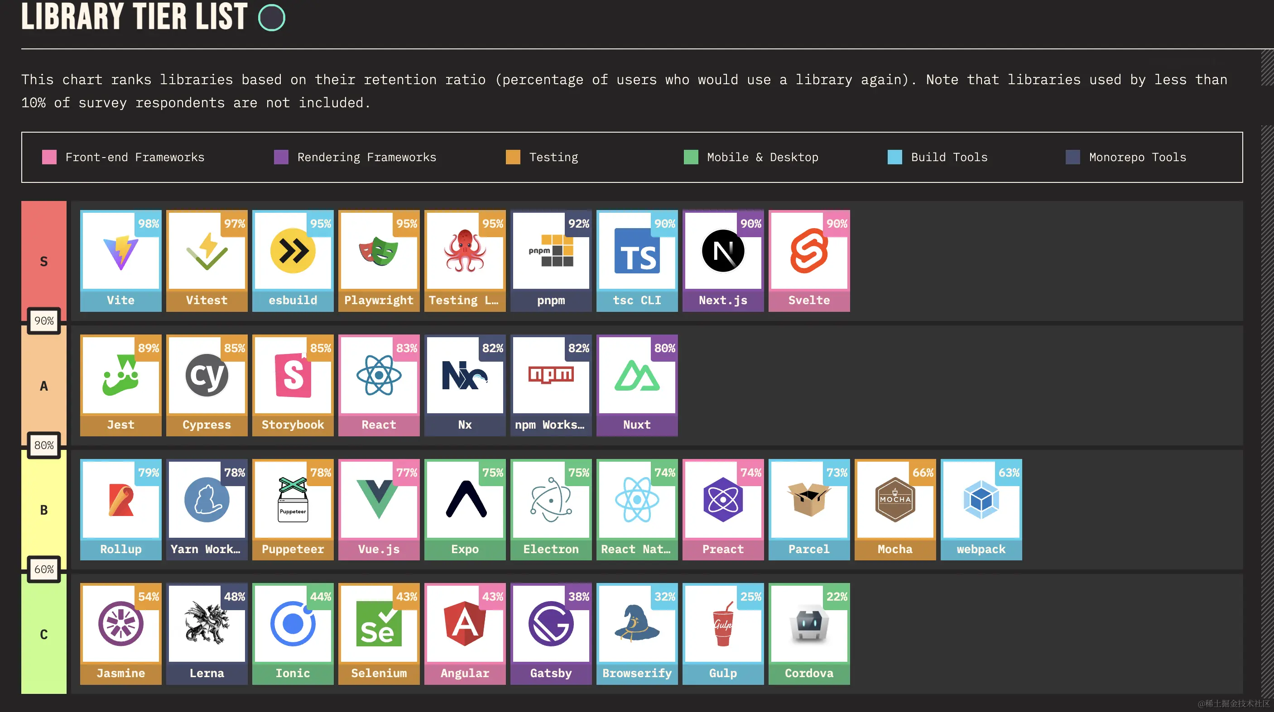Open the Angular card
Screen dimensions: 1274x712
[x=465, y=634]
